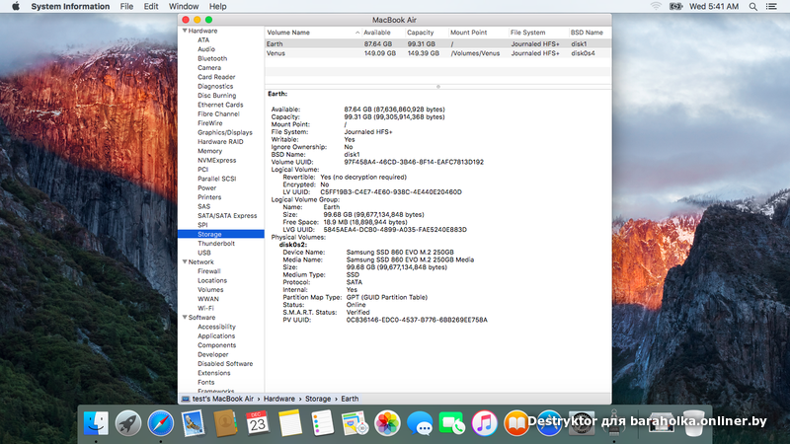Open Contacts book icon in Dock
Image resolution: width=790 pixels, height=444 pixels.
point(225,423)
